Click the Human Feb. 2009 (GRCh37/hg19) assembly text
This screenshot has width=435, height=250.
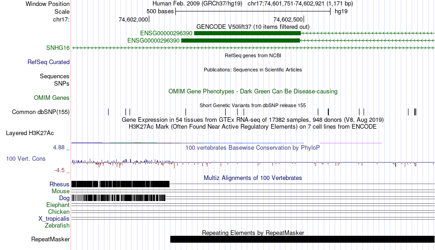197,4
